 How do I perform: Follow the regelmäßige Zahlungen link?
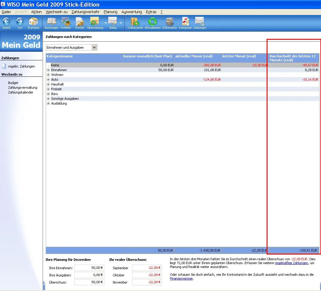coord(291,263)
